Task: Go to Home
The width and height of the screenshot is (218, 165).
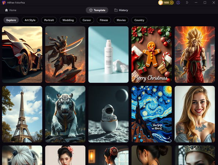Action: click(11, 10)
